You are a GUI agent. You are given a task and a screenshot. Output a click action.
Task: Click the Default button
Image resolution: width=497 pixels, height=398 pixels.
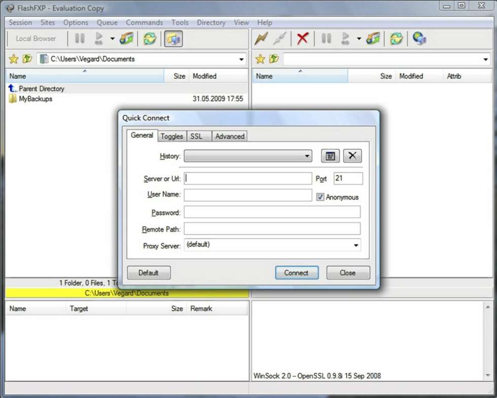click(x=149, y=273)
